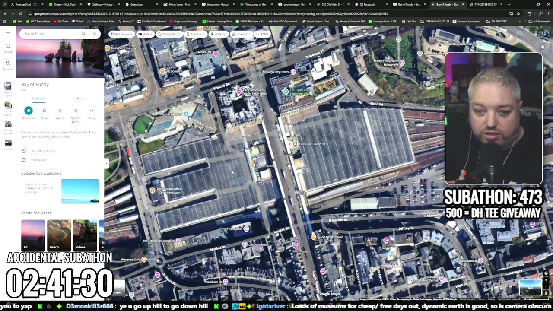Open the Google apps grid icon
Viewport: 553px width, 311px height.
click(x=535, y=33)
